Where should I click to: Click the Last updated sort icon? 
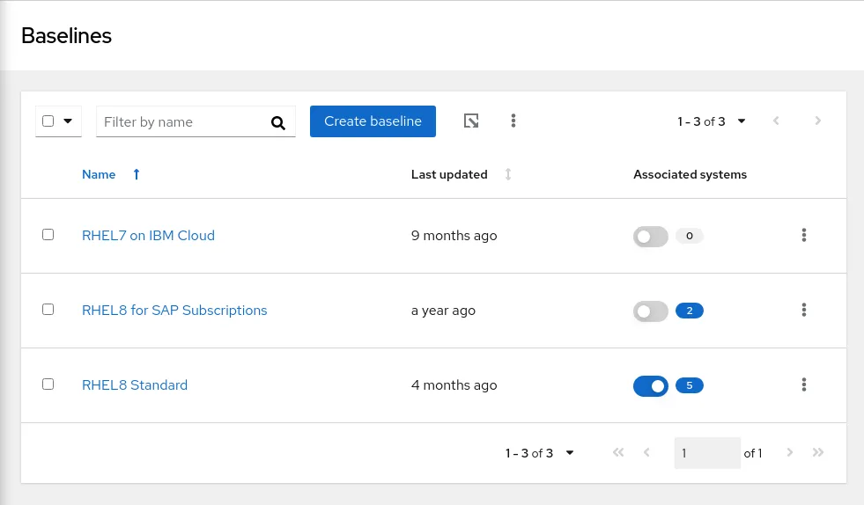pyautogui.click(x=508, y=175)
